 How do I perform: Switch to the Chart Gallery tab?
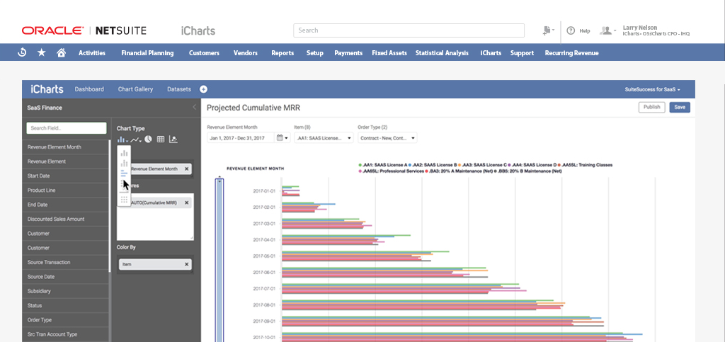(135, 89)
